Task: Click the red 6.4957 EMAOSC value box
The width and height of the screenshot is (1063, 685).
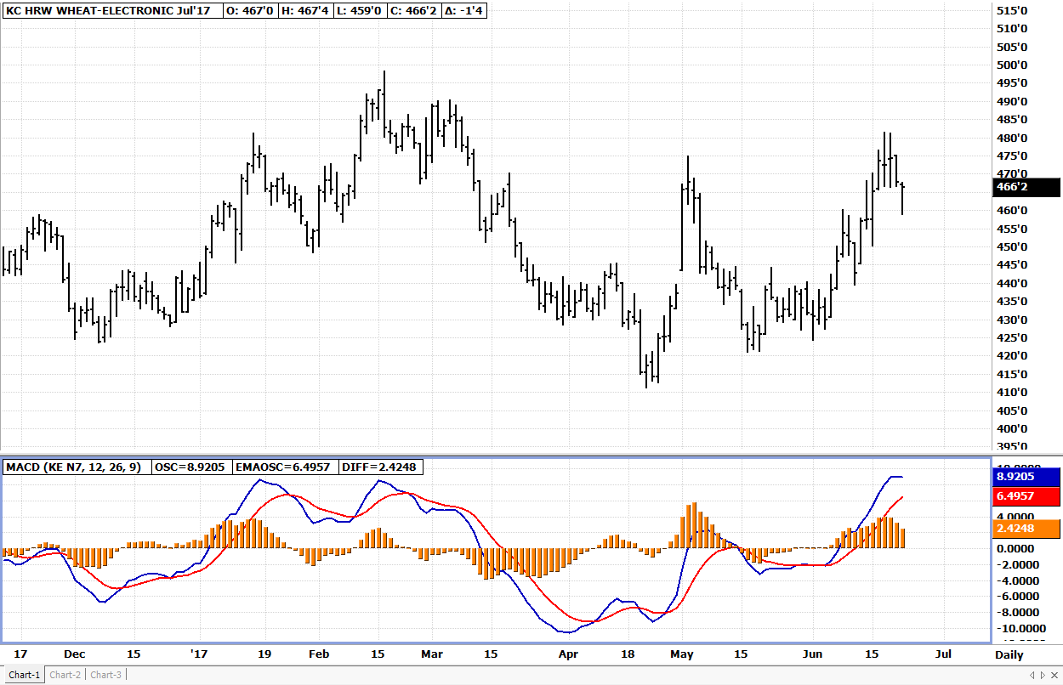Action: (1026, 495)
